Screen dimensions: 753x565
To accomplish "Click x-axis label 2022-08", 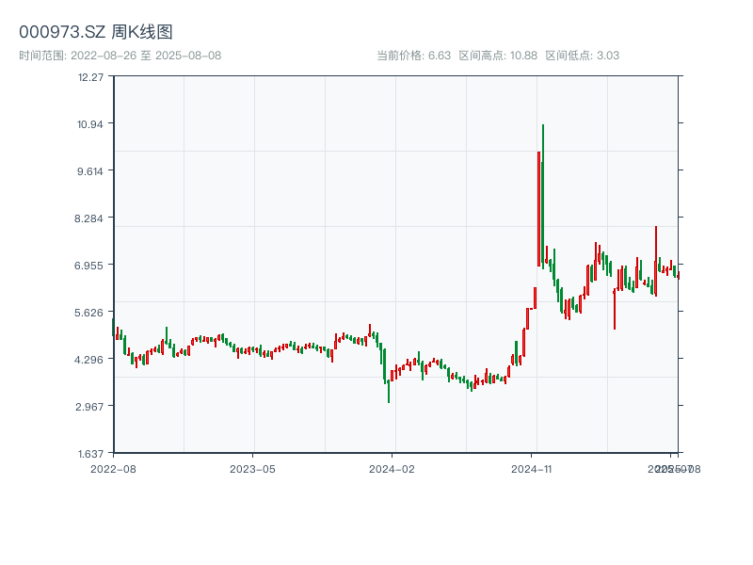I will (113, 469).
